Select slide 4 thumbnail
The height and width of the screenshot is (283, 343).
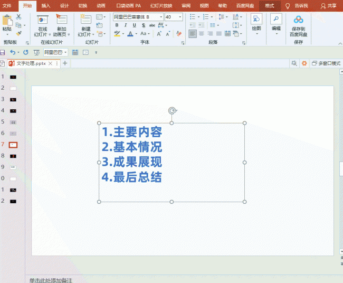13,111
